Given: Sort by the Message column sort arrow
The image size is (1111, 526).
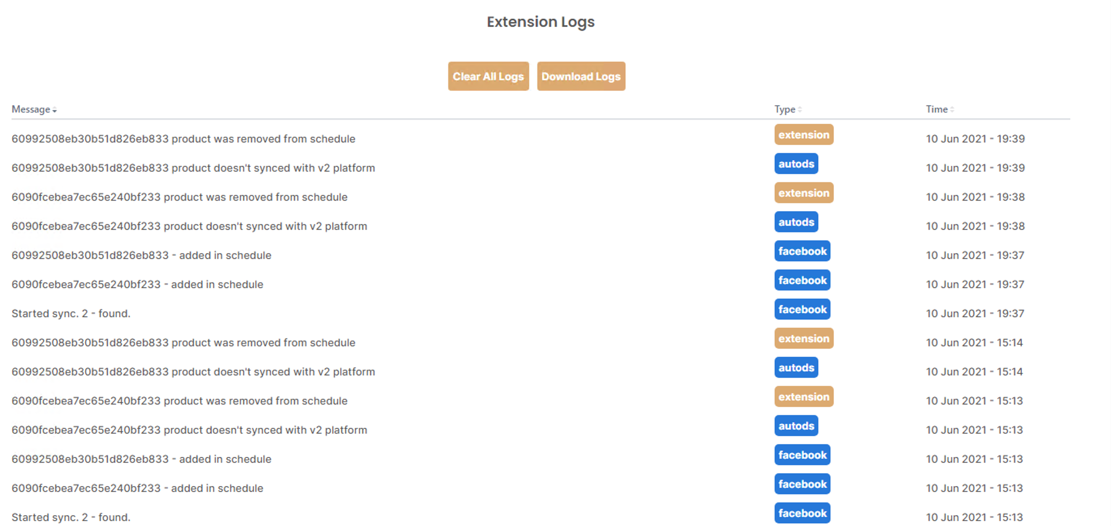Looking at the screenshot, I should [x=55, y=110].
